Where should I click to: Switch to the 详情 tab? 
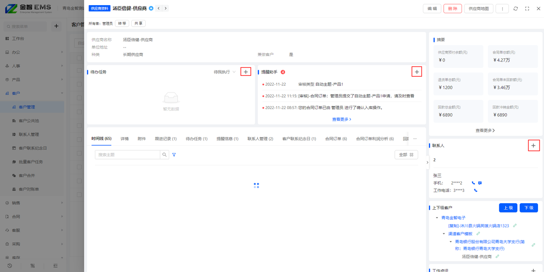(125, 139)
